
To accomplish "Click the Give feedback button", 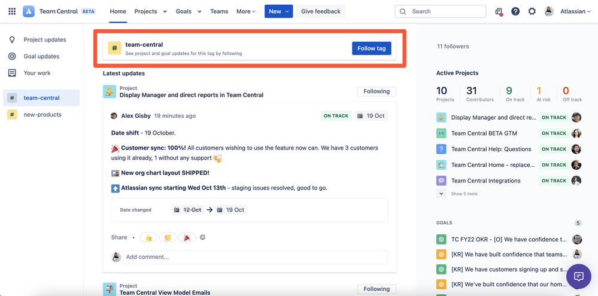I will (x=321, y=11).
